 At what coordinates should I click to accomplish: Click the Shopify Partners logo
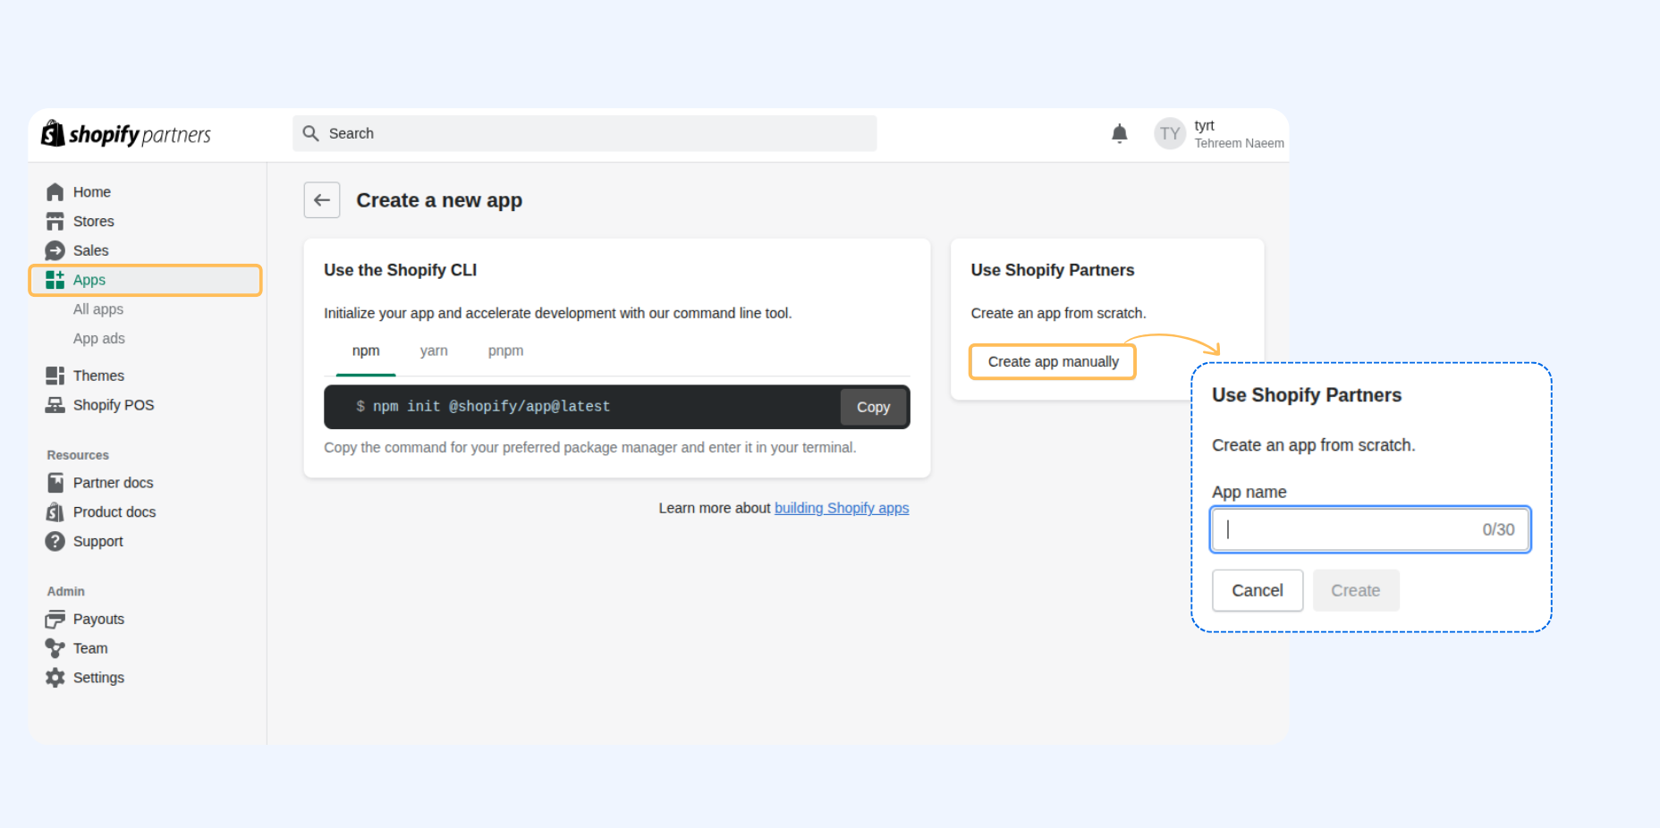pos(126,134)
